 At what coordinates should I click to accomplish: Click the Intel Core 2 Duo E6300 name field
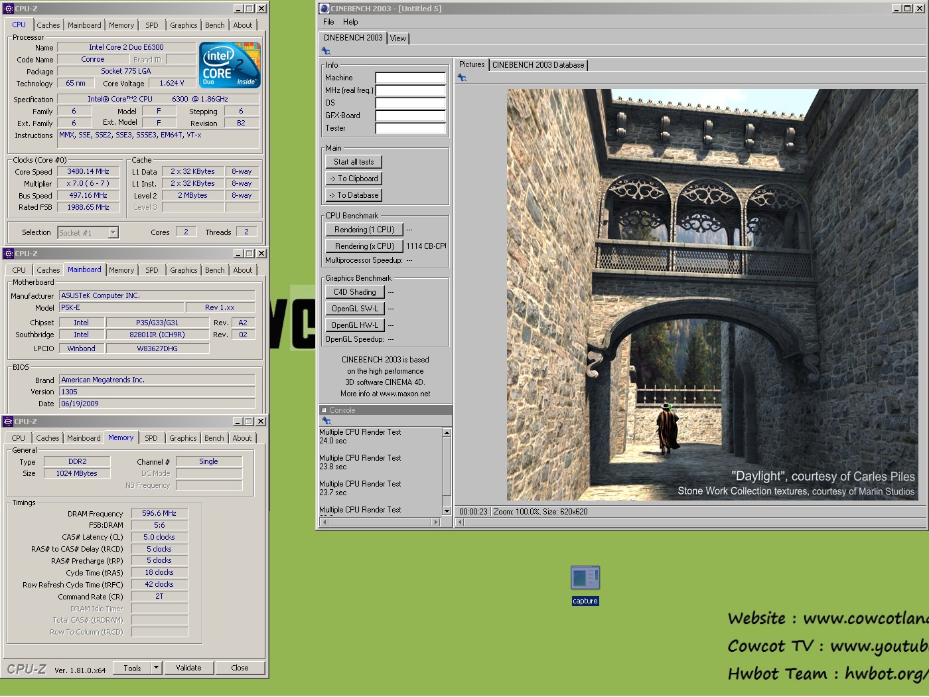(126, 47)
